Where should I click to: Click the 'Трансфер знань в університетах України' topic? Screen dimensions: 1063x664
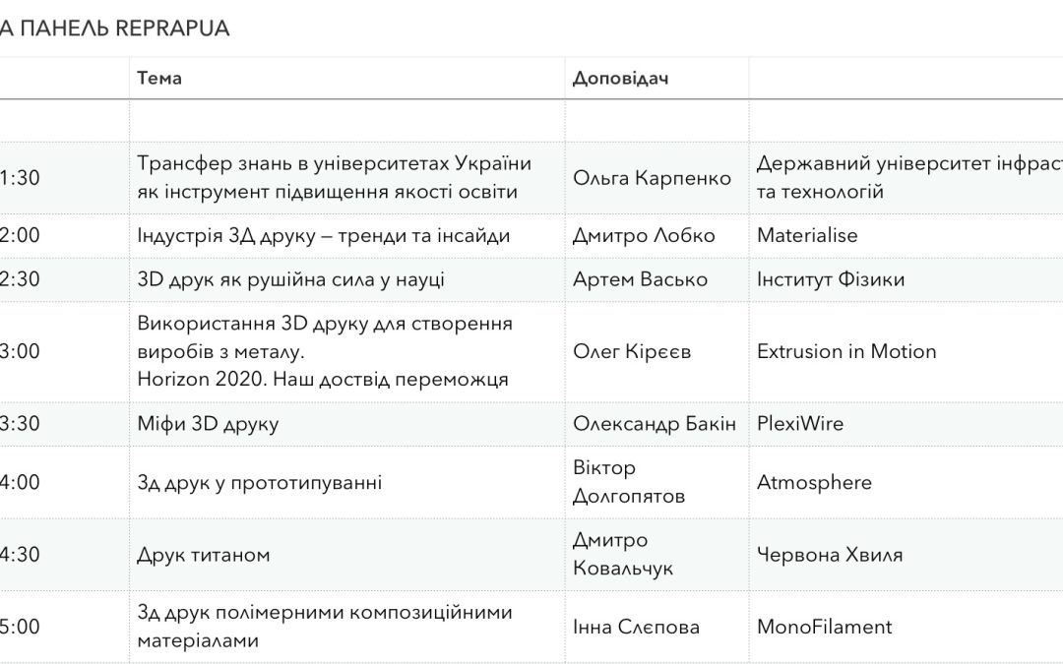click(335, 163)
